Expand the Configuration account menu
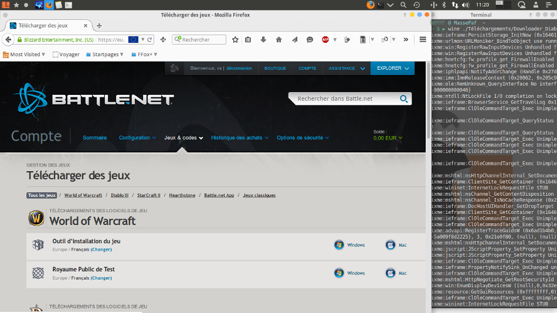The width and height of the screenshot is (557, 313). tap(137, 138)
